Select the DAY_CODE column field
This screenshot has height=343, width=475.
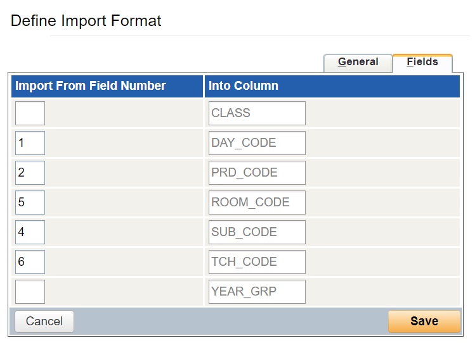click(257, 143)
